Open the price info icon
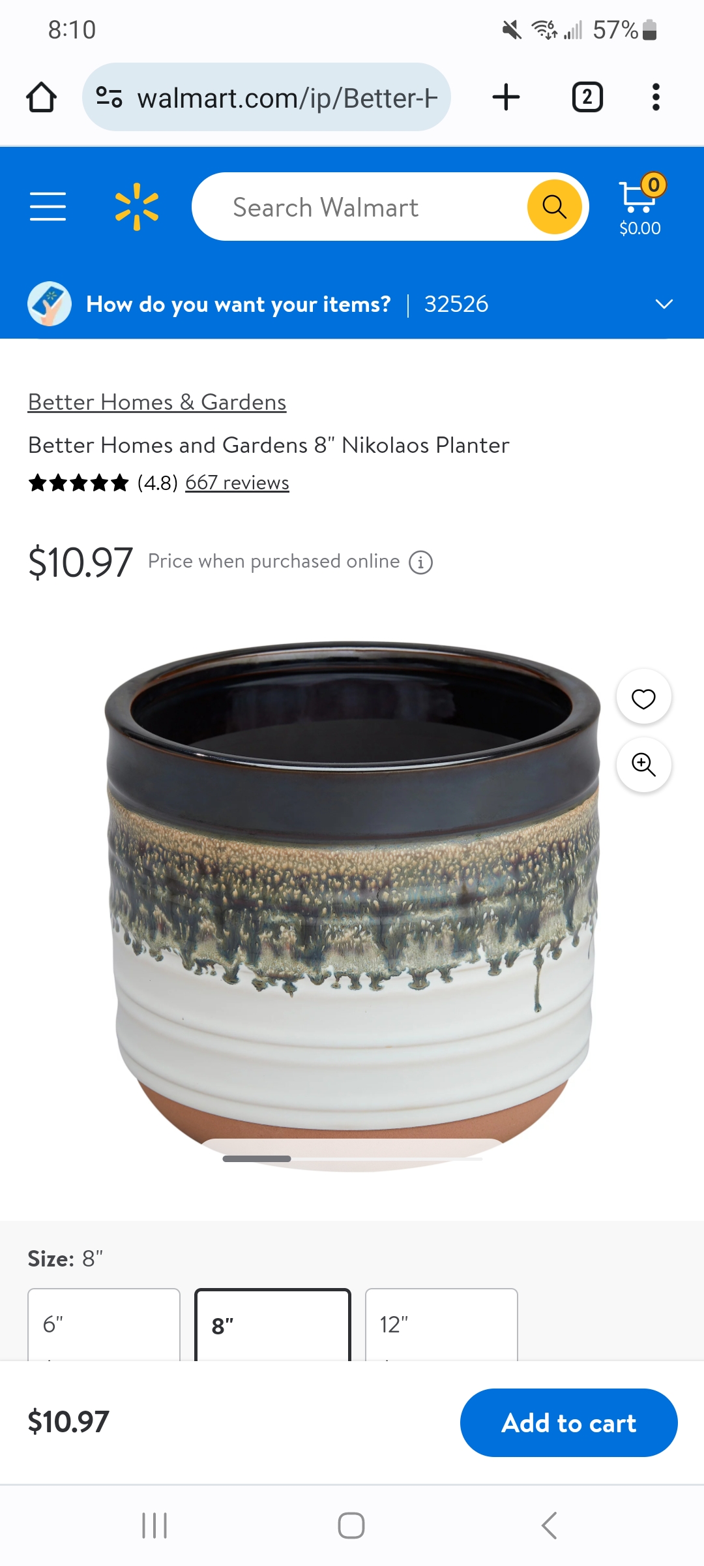 tap(420, 562)
